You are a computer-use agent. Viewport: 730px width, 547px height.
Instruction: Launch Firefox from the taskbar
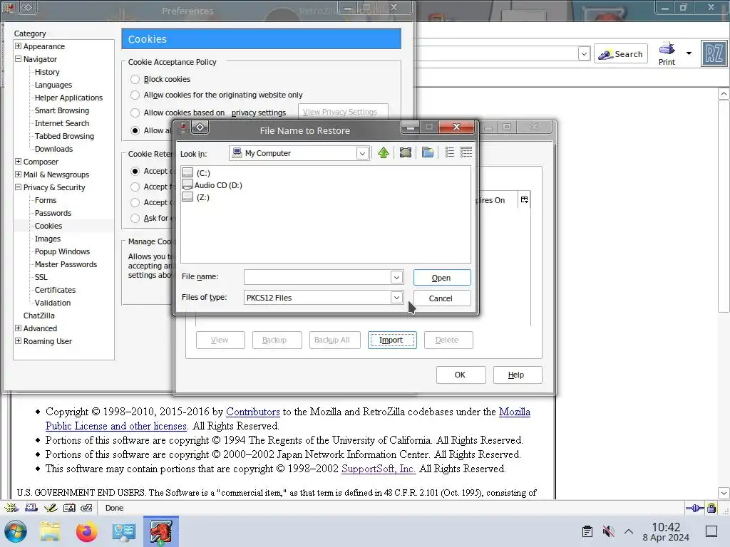pyautogui.click(x=86, y=531)
